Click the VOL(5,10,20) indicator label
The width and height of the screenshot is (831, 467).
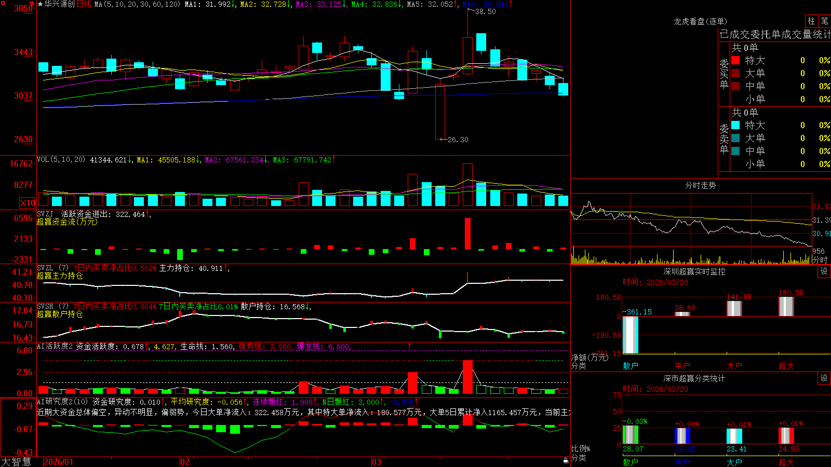pyautogui.click(x=61, y=160)
